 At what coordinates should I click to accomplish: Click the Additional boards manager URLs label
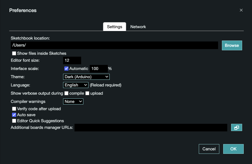(42, 128)
